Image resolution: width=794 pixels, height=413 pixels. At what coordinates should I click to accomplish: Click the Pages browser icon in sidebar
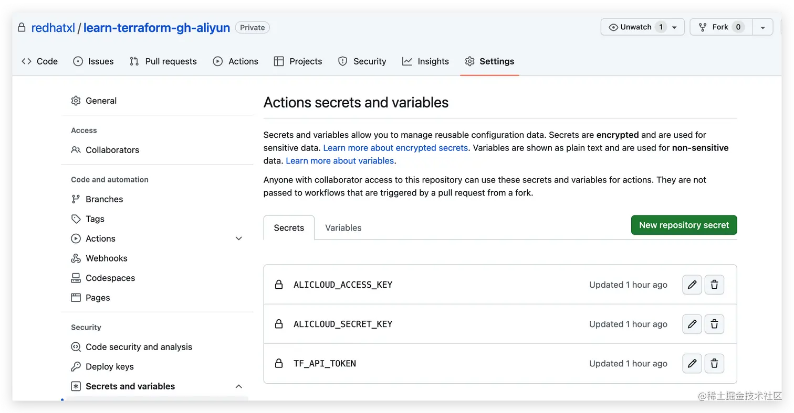pyautogui.click(x=76, y=298)
